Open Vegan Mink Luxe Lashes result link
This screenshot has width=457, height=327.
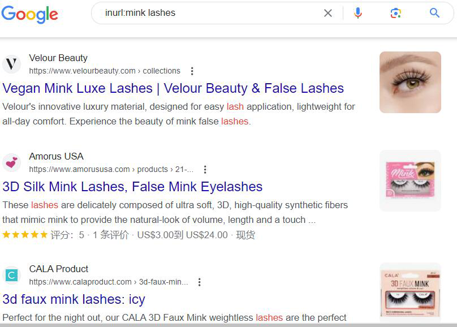(173, 88)
